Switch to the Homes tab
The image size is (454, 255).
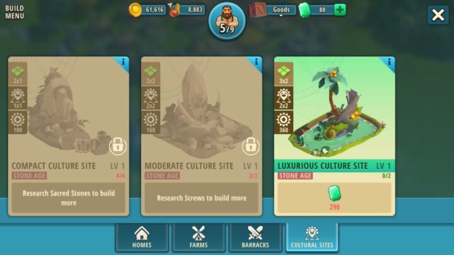tap(142, 237)
